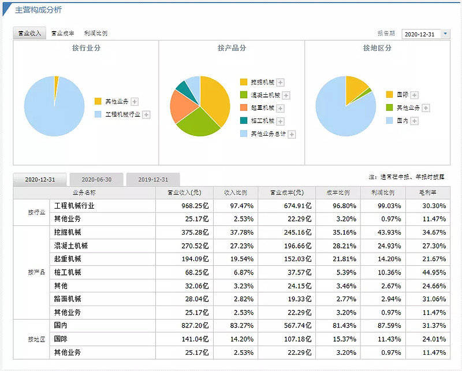Switch to the 利润比例 tab

(96, 34)
